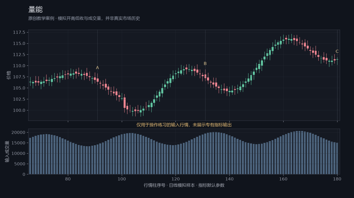354x198 pixels.
Task: Select the 输入成交量 axis label
Action: coord(7,152)
